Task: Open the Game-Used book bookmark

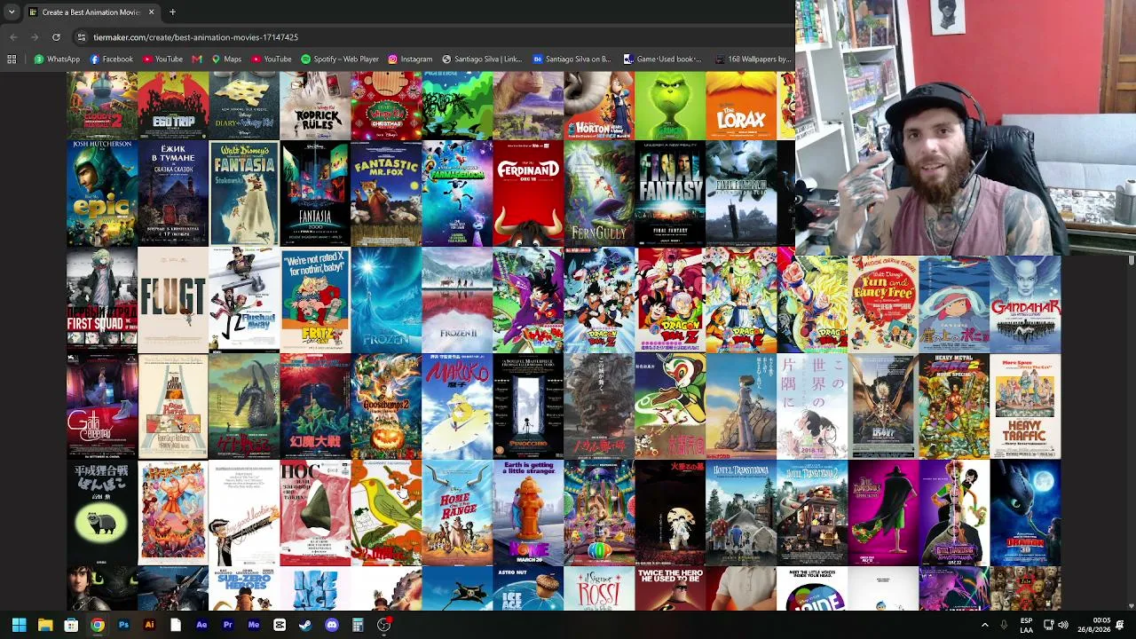Action: (662, 59)
